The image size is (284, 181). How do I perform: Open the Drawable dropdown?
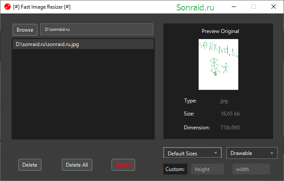[x=252, y=153]
